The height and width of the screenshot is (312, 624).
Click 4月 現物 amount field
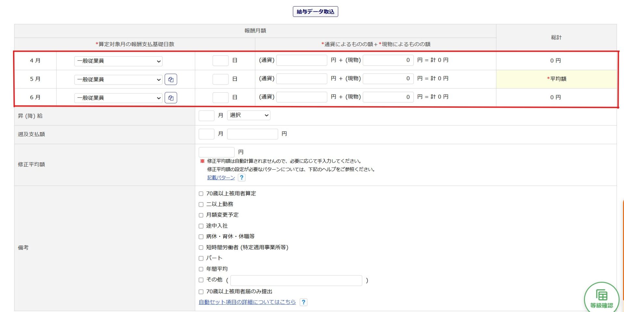click(x=388, y=60)
